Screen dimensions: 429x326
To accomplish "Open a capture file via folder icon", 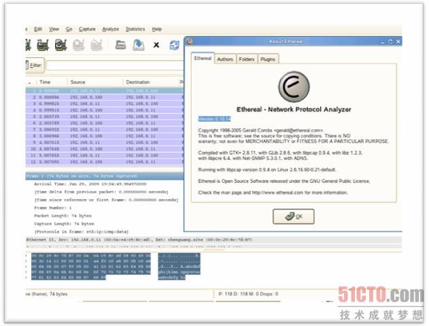I will (x=120, y=45).
